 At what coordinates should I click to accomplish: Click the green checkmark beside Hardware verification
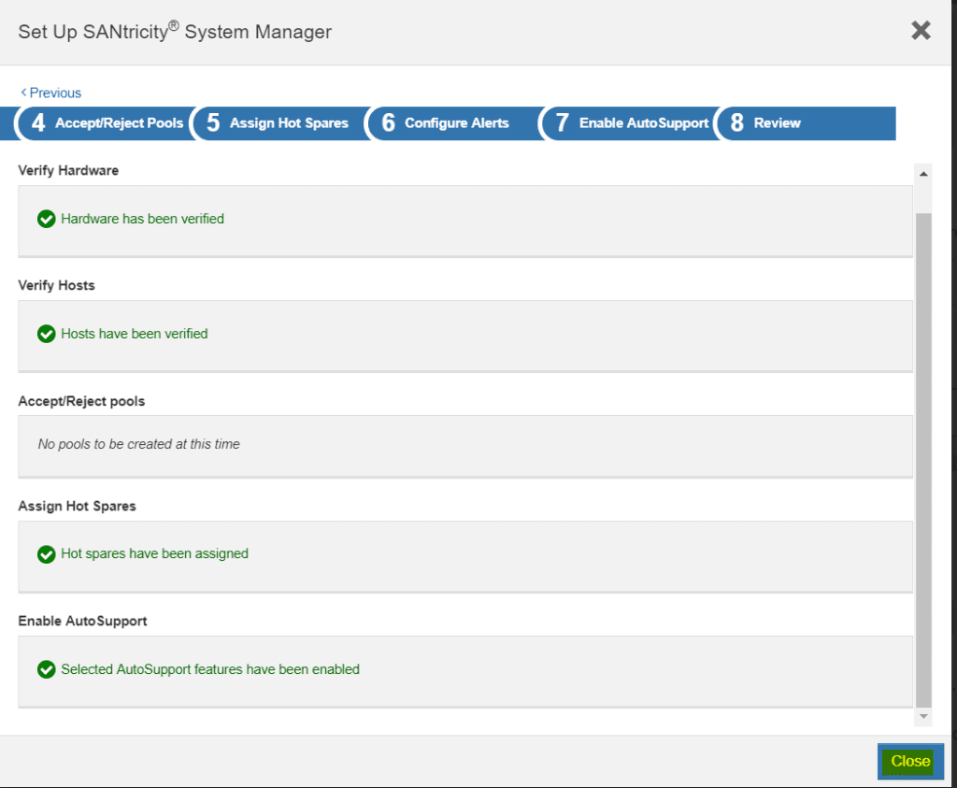pyautogui.click(x=46, y=219)
